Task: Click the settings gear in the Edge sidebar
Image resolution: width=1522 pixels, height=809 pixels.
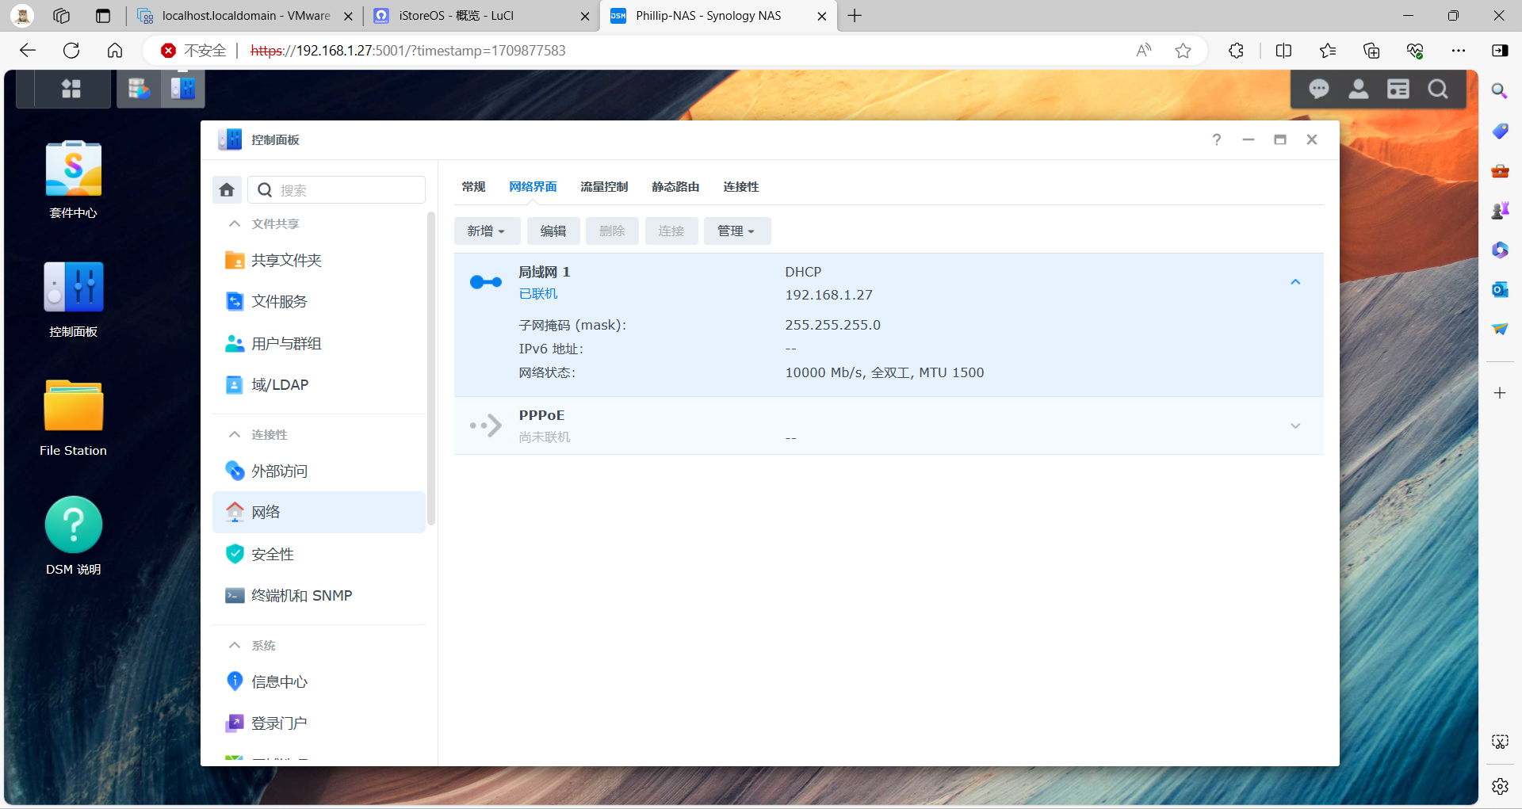Action: click(1499, 786)
